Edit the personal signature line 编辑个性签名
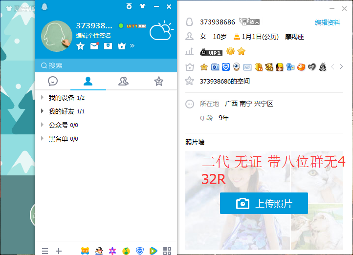Screen dimensions: 353x255 93,36
